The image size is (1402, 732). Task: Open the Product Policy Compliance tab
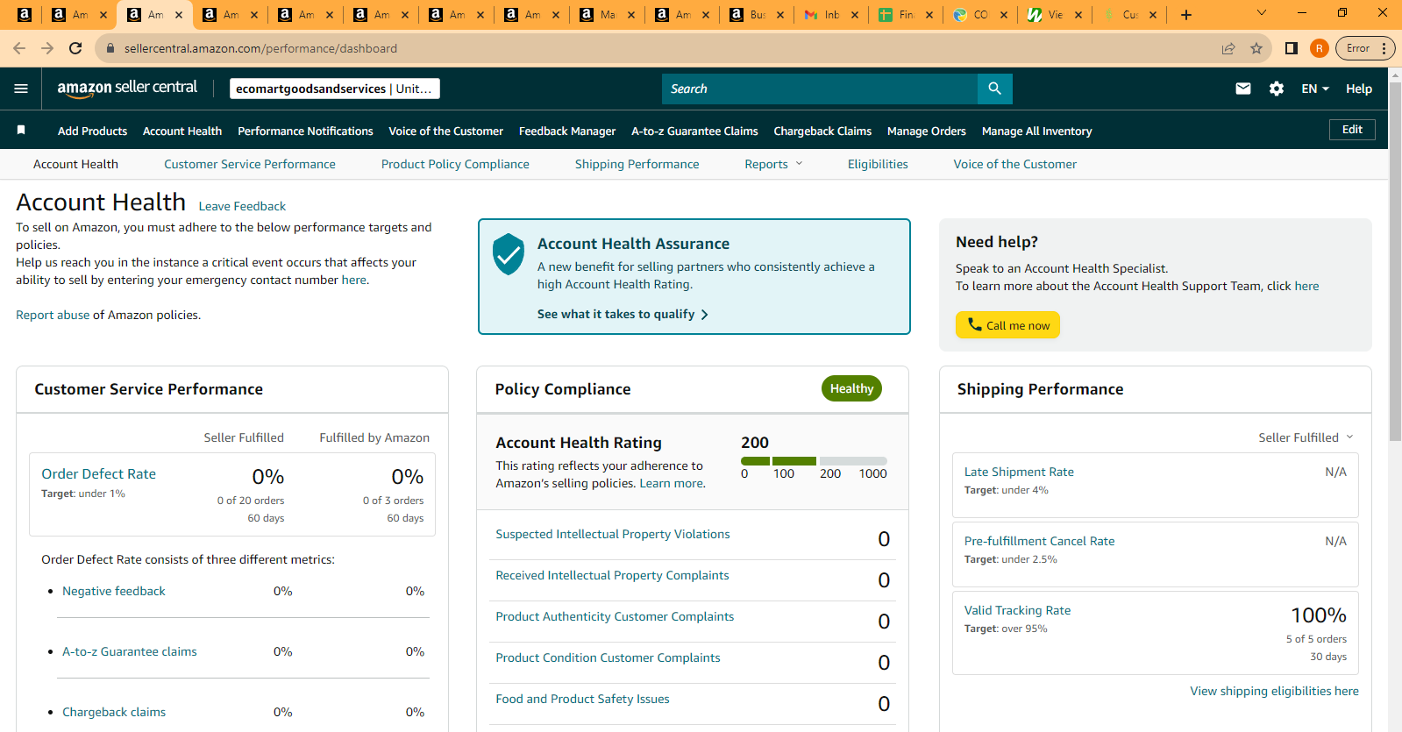455,164
